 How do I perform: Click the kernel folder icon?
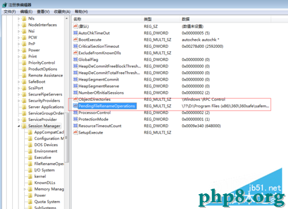pyautogui.click(x=30, y=176)
